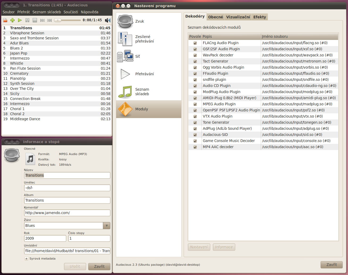Click the volume speaker icon
This screenshot has width=348, height=275.
[108, 20]
